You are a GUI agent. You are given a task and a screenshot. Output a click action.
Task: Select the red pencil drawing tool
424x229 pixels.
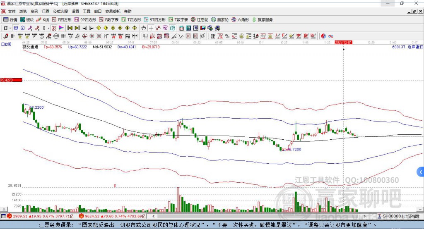[x=6, y=36]
